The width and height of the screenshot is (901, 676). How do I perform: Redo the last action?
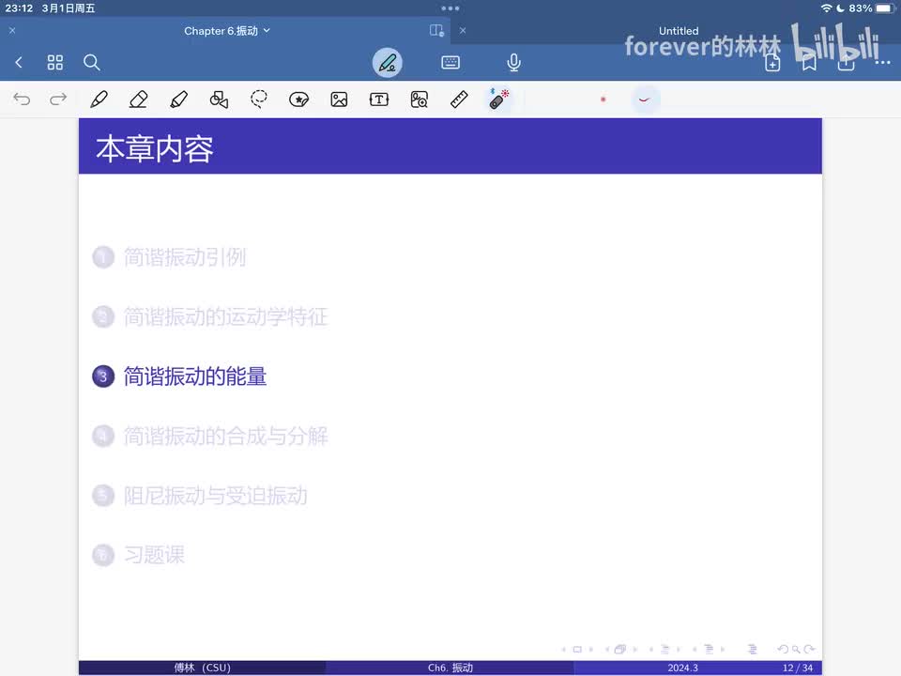pos(58,100)
